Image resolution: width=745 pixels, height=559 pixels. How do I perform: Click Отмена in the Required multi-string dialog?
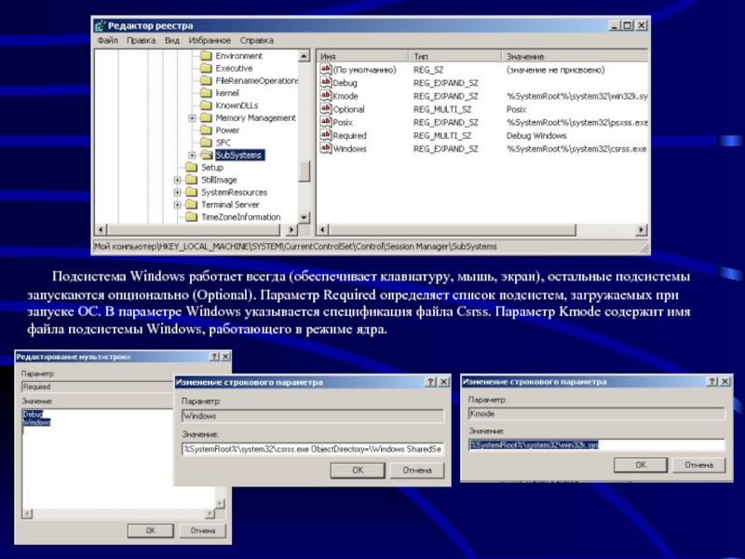tap(202, 529)
